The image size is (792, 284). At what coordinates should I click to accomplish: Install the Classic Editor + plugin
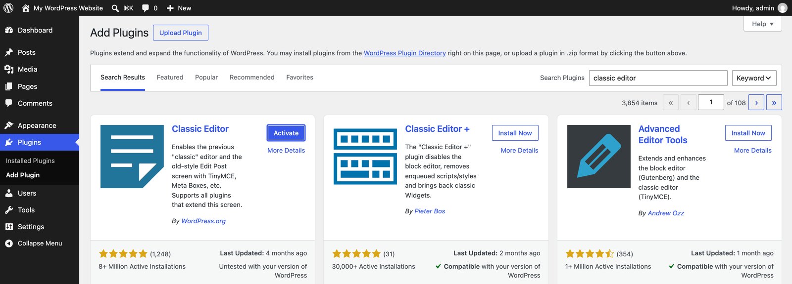515,133
